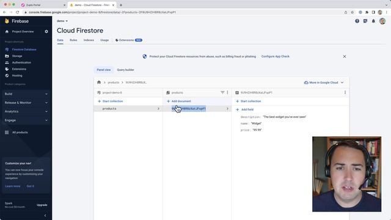
Task: Select Query builder mode
Action: click(125, 70)
